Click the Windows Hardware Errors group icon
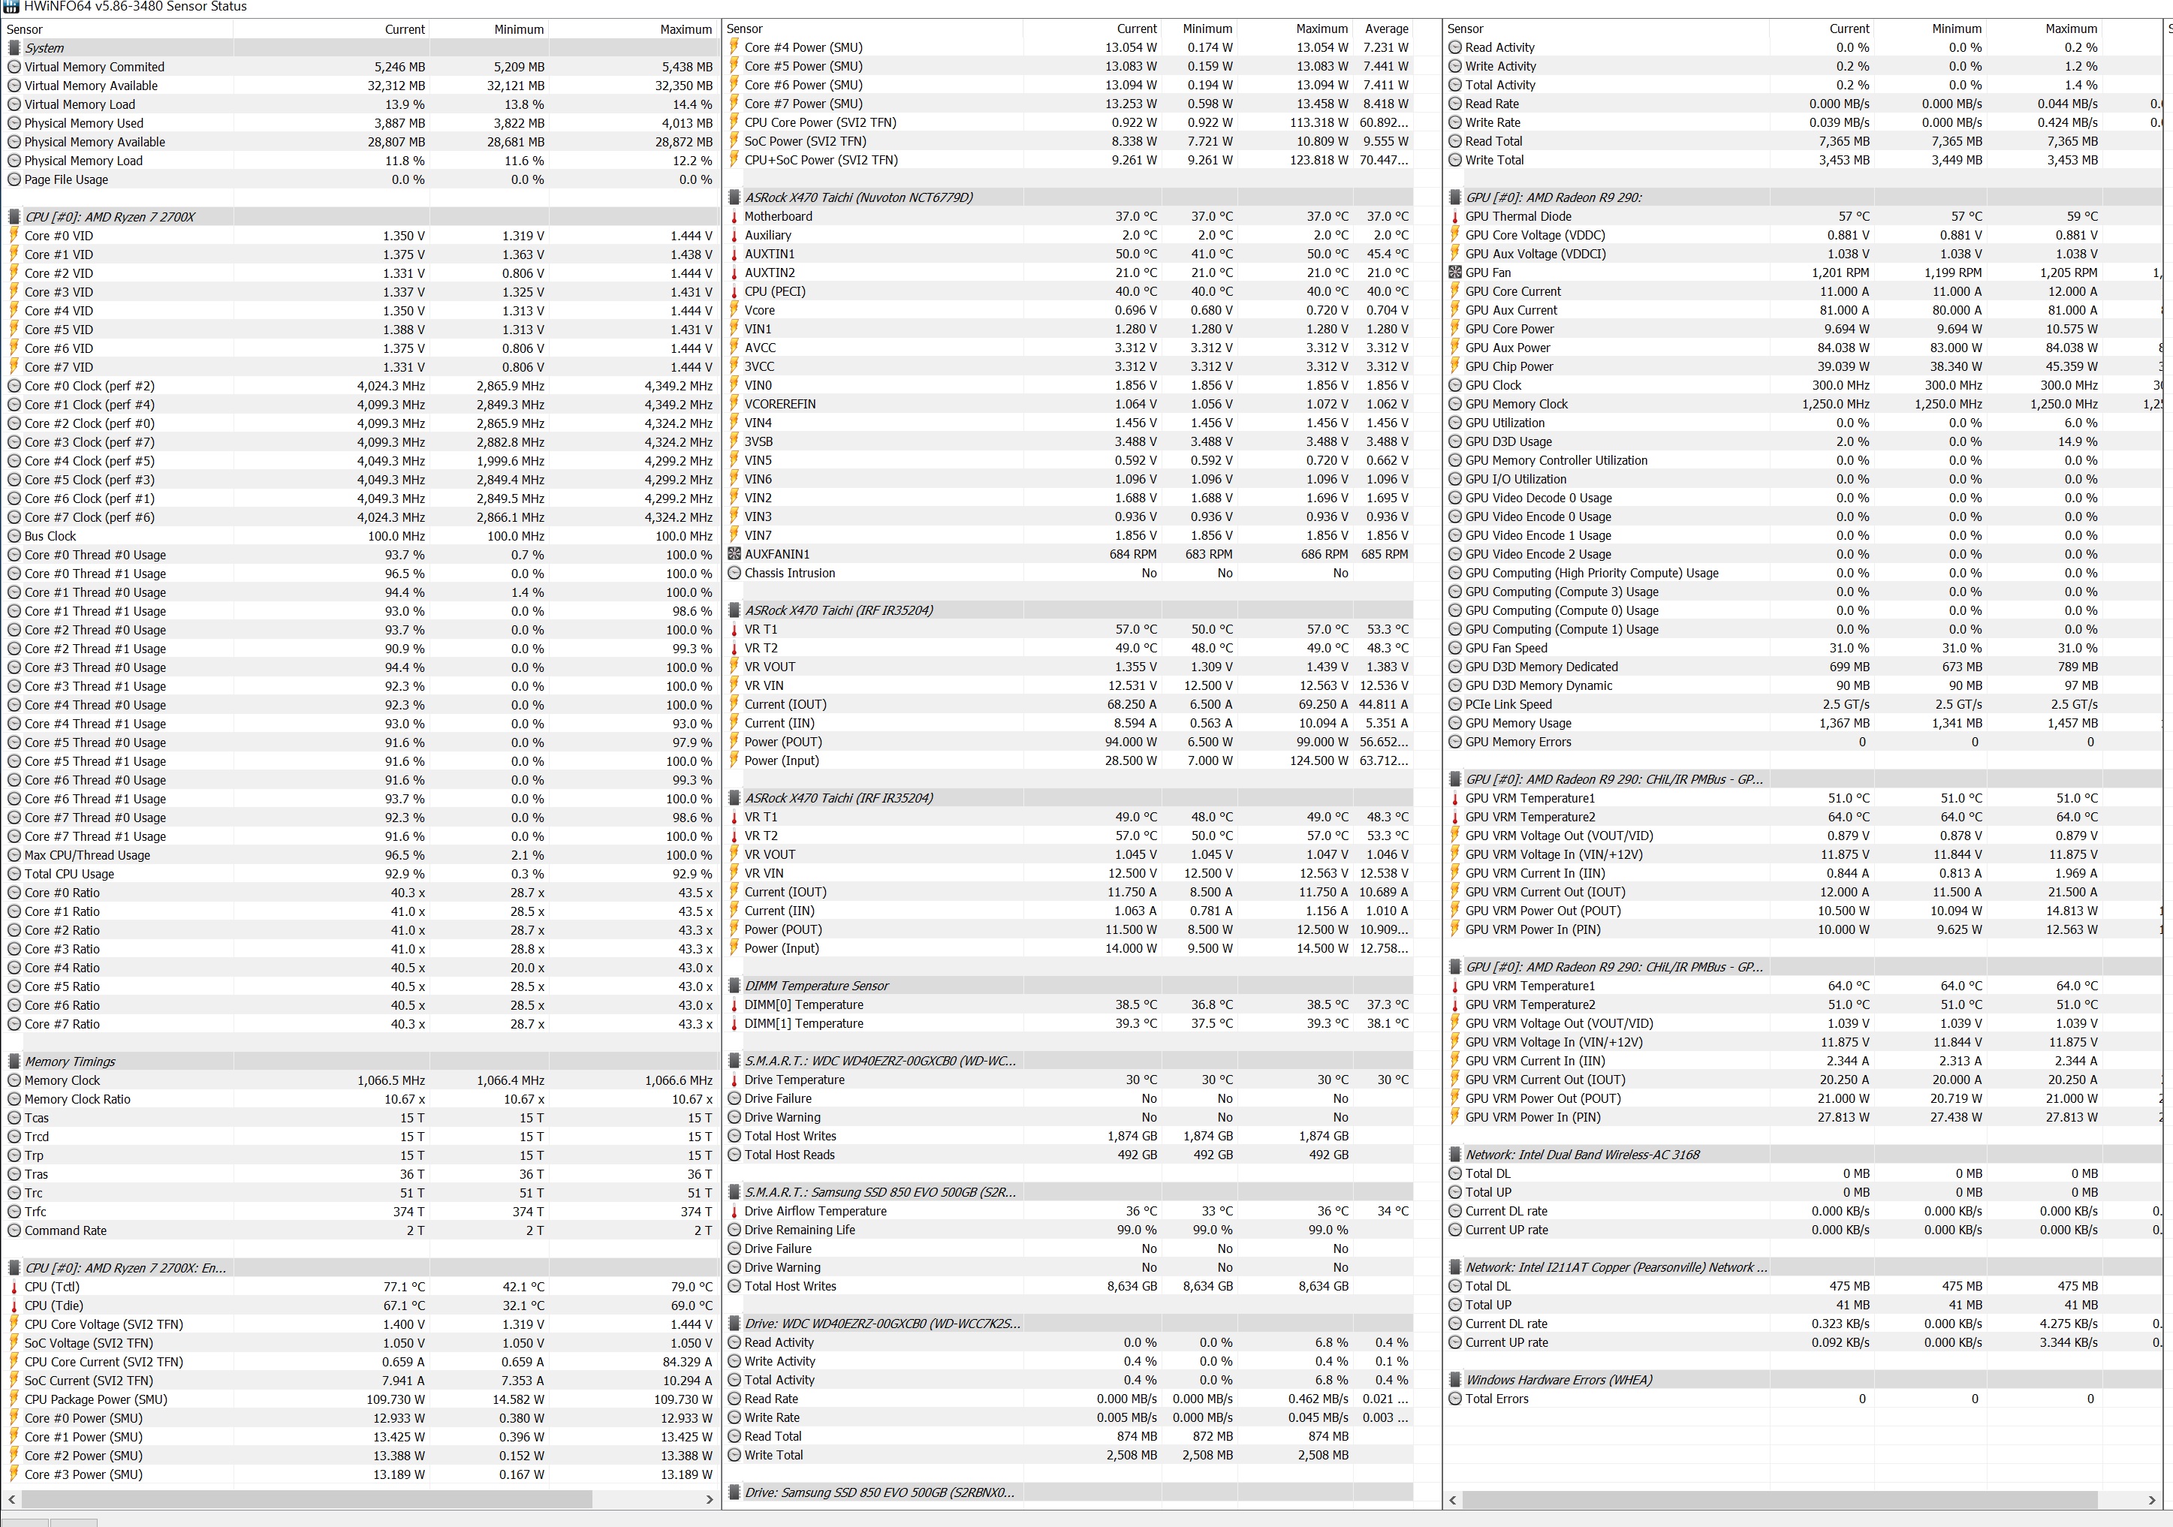2173x1527 pixels. click(1456, 1381)
